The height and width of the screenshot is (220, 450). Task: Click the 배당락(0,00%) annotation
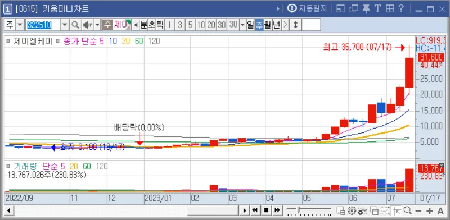tap(139, 128)
